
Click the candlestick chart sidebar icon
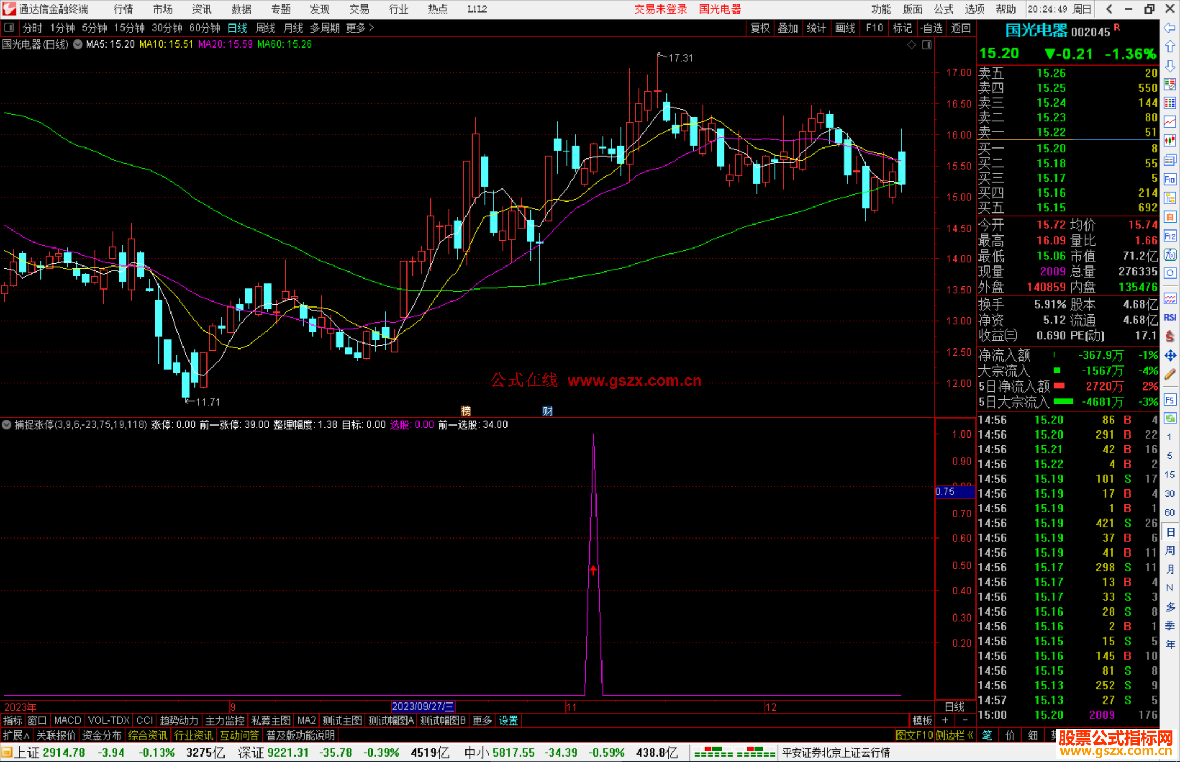1170,141
